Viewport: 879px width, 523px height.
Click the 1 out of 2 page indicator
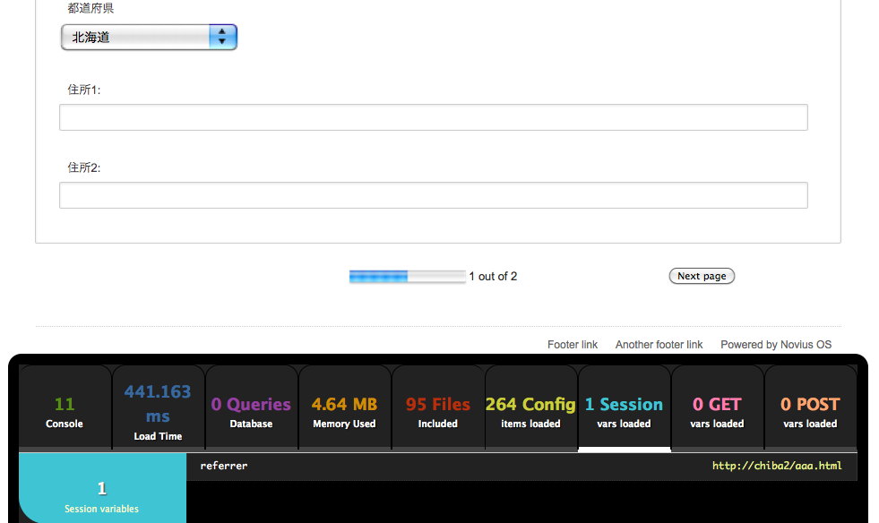click(494, 277)
